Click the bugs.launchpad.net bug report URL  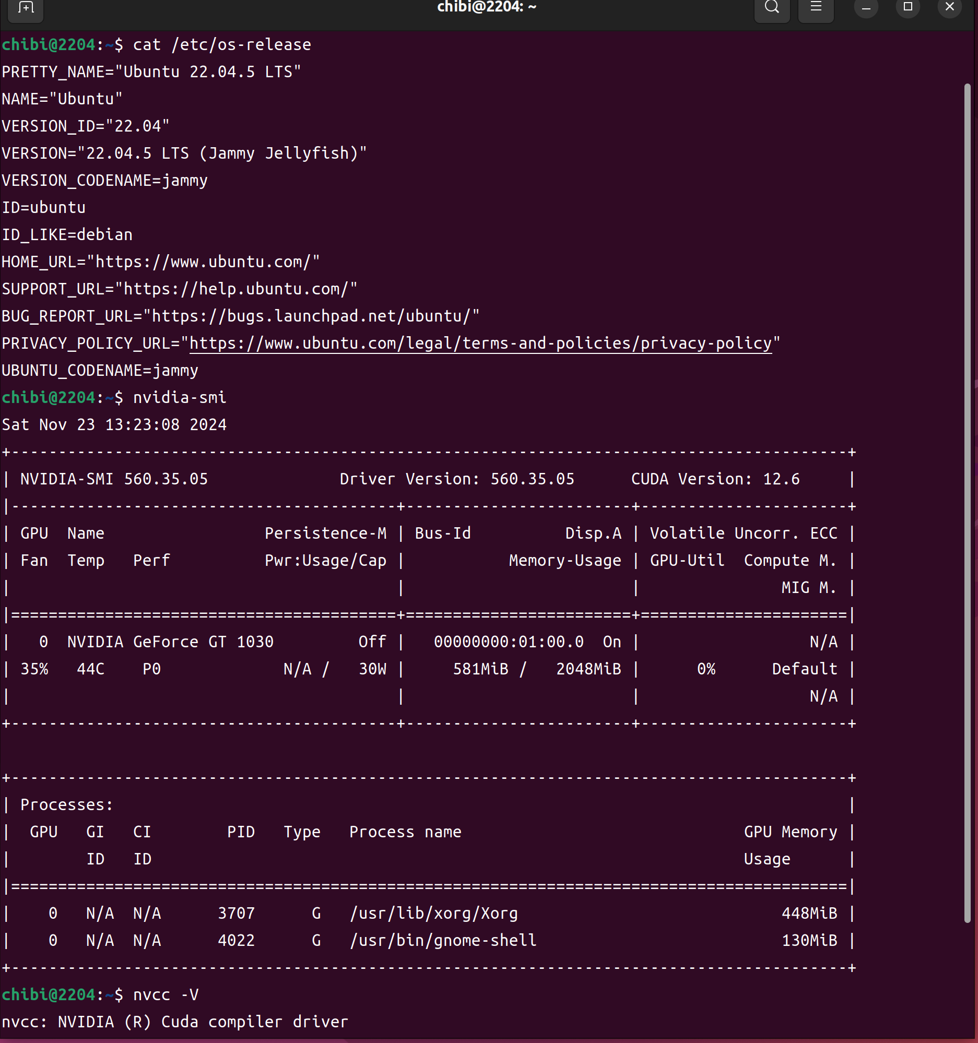coord(311,316)
